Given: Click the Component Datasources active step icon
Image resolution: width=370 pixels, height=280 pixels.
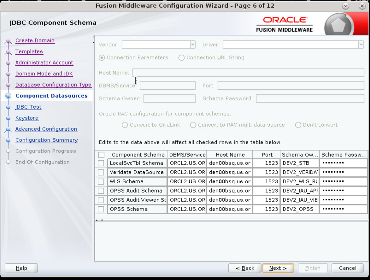Looking at the screenshot, I should point(8,96).
